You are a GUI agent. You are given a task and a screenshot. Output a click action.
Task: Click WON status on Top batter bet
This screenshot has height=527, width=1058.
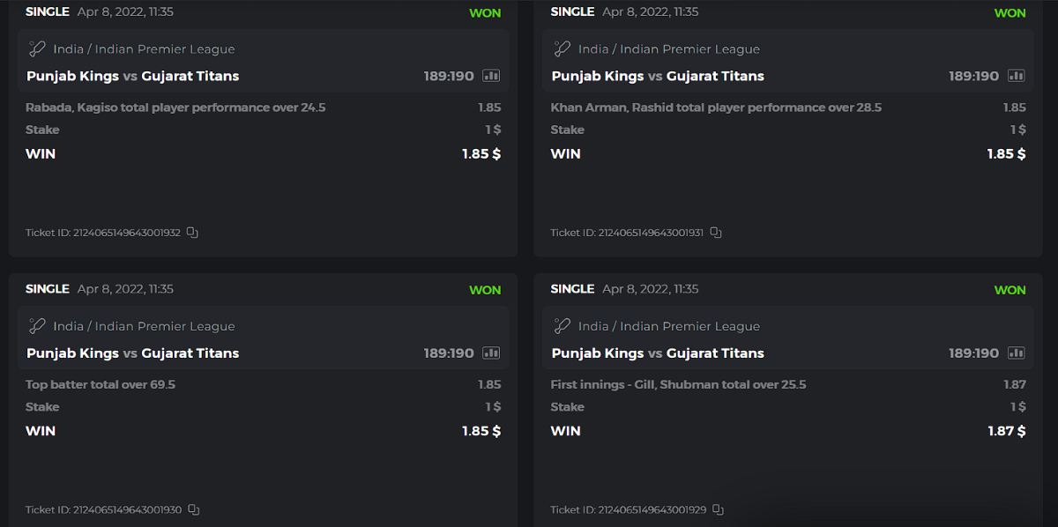pos(485,290)
